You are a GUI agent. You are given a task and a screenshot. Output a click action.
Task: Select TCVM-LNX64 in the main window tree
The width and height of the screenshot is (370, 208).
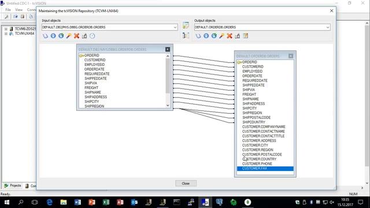24,34
